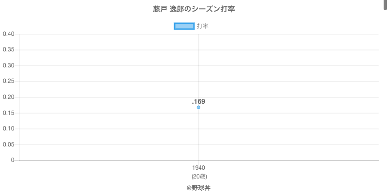
Task: Click the 0.10 y-axis label
Action: coord(8,129)
